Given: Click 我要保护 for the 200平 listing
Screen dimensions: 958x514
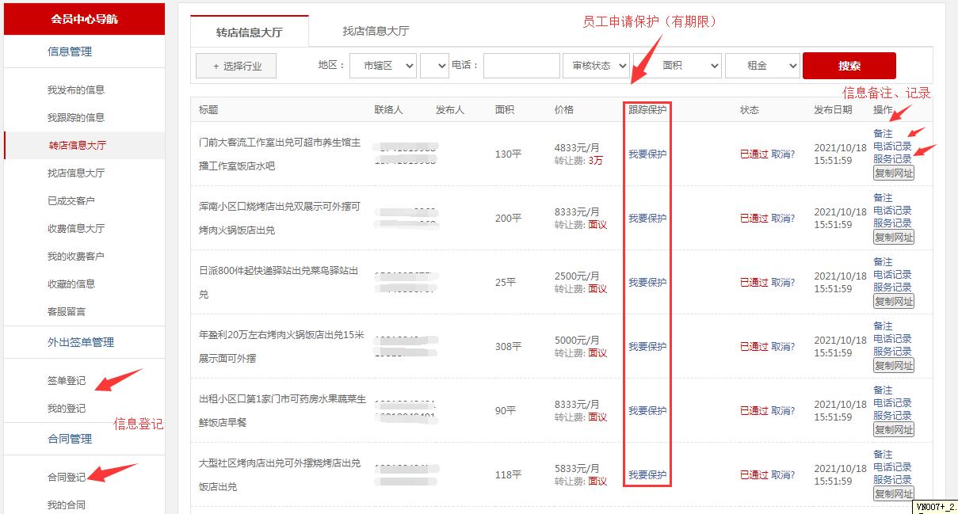Looking at the screenshot, I should (647, 219).
